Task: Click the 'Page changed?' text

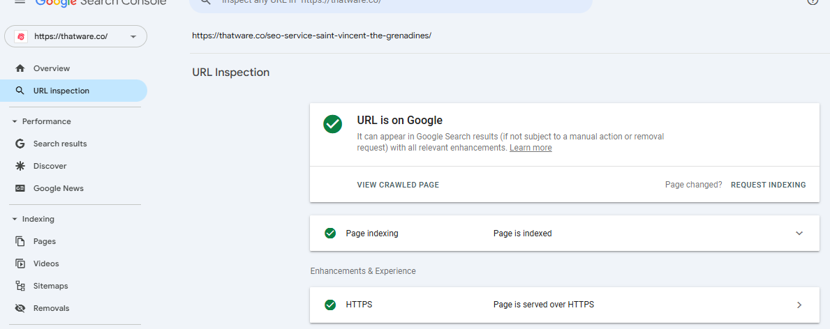Action: pyautogui.click(x=693, y=185)
